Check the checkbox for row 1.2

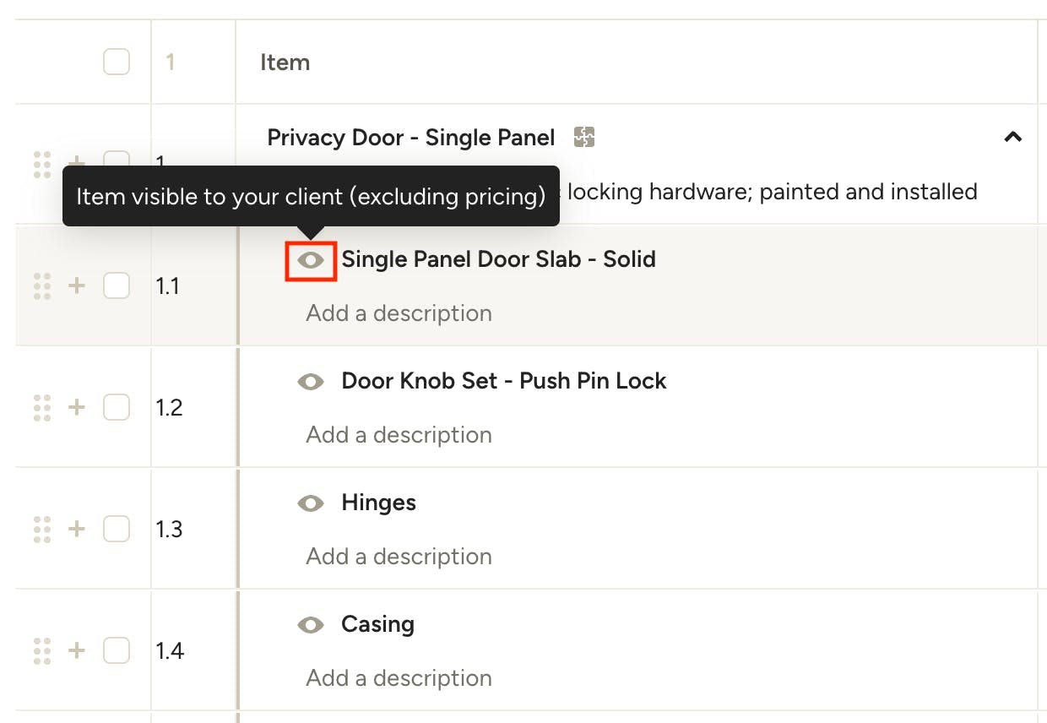pos(117,407)
